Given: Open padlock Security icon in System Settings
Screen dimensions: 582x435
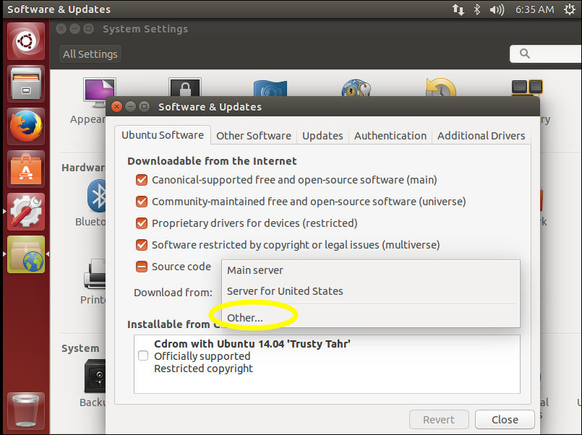Looking at the screenshot, I should click(x=185, y=87).
